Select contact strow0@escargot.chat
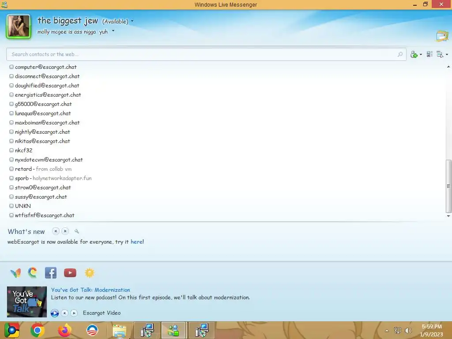 click(43, 187)
